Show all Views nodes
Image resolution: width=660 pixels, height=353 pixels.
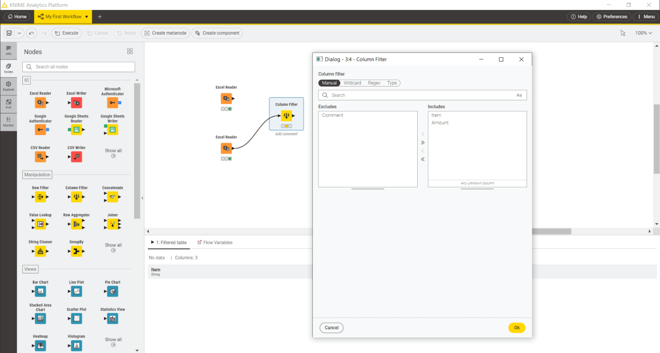coord(113,342)
